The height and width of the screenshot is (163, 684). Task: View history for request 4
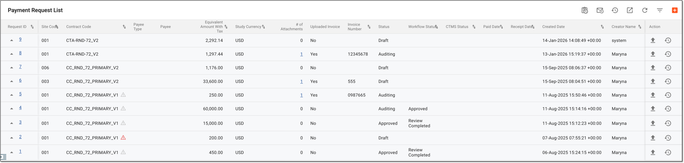coord(668,109)
